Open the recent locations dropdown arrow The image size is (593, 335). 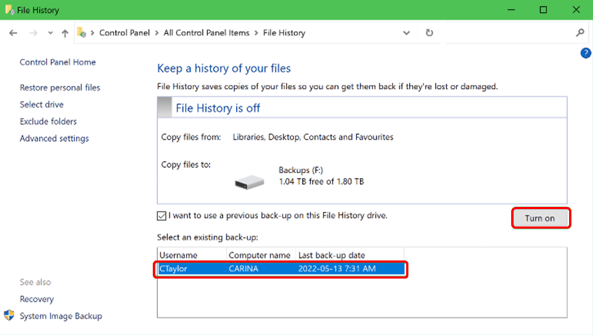[50, 33]
